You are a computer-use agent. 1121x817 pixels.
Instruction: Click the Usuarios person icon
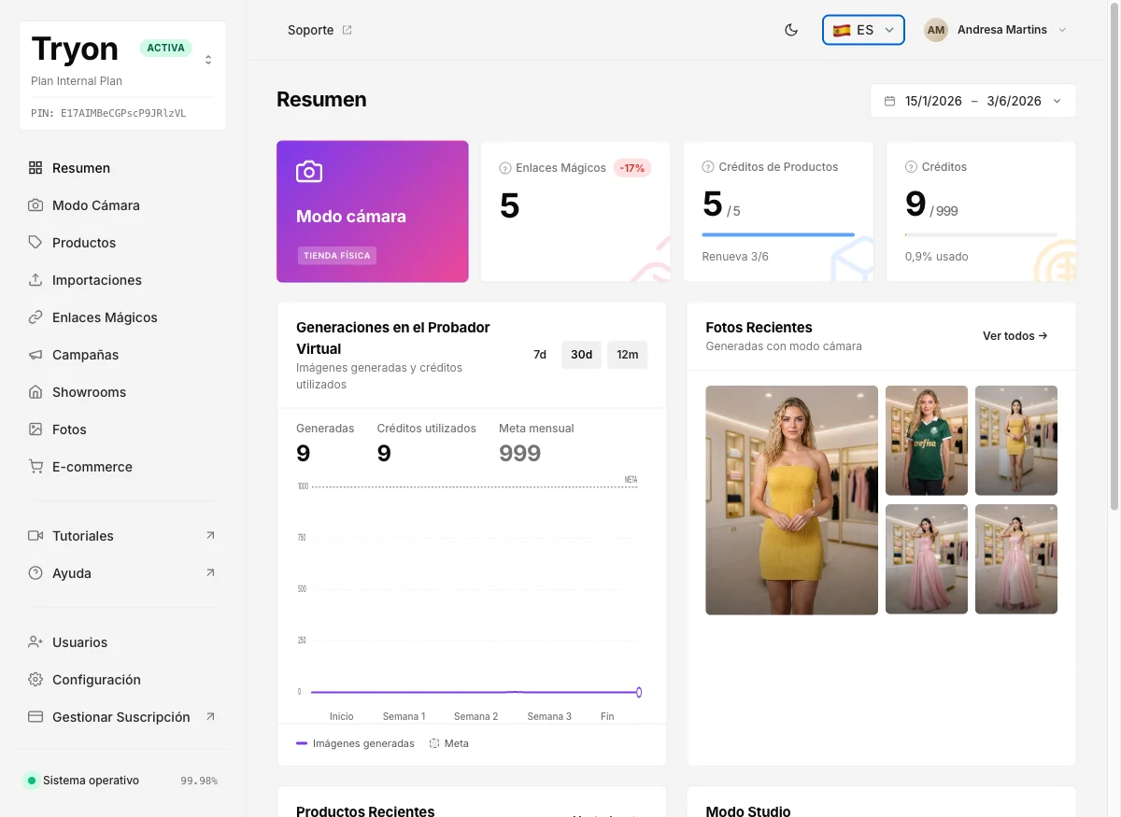[35, 642]
